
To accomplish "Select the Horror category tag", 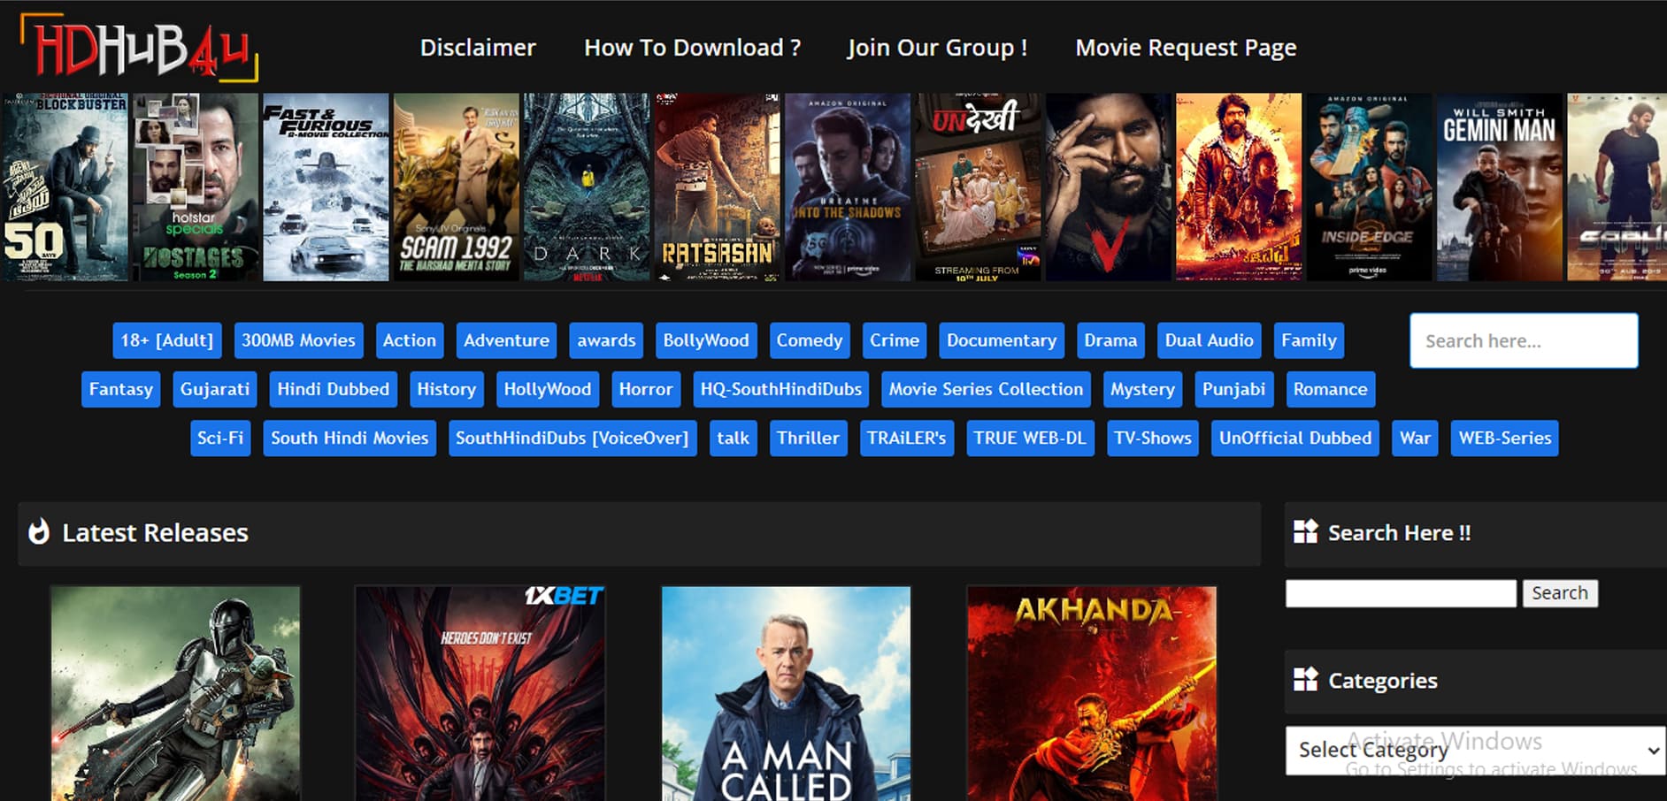I will pyautogui.click(x=646, y=389).
